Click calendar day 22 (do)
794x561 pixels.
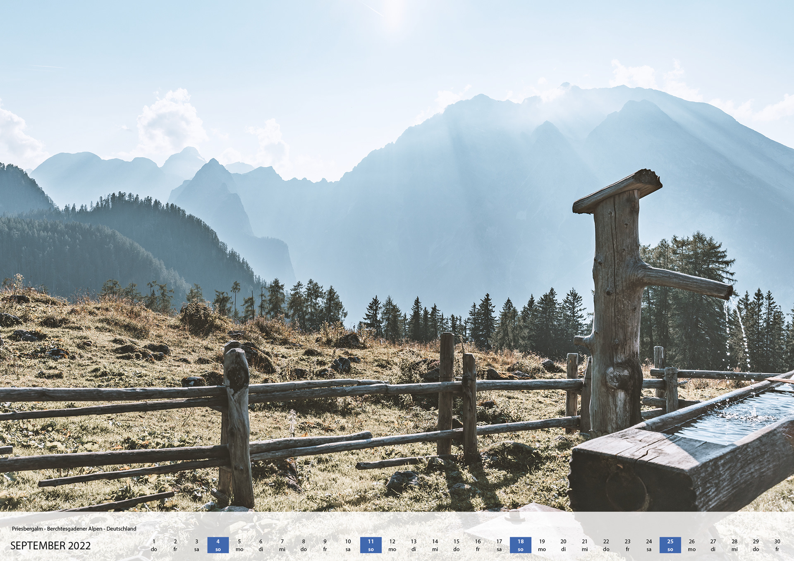[606, 545]
